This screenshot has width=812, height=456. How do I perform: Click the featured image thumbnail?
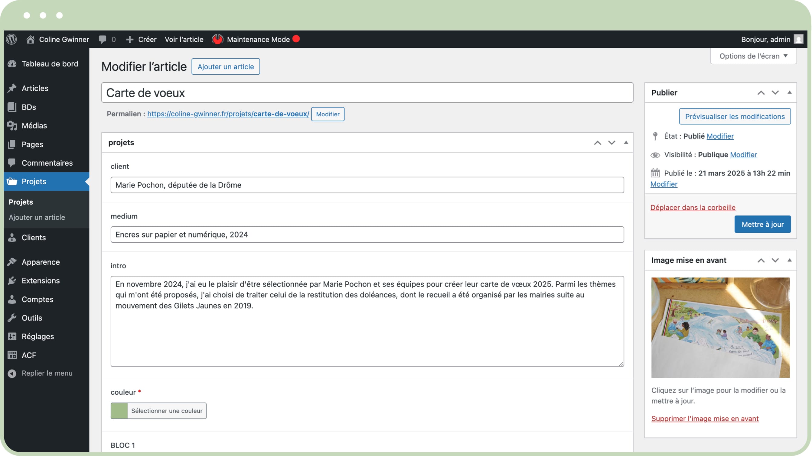(721, 328)
